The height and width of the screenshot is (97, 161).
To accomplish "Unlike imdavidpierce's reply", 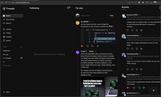I will [128, 88].
